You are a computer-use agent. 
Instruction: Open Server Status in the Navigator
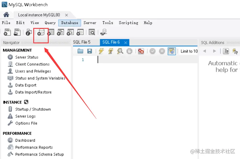[27, 57]
